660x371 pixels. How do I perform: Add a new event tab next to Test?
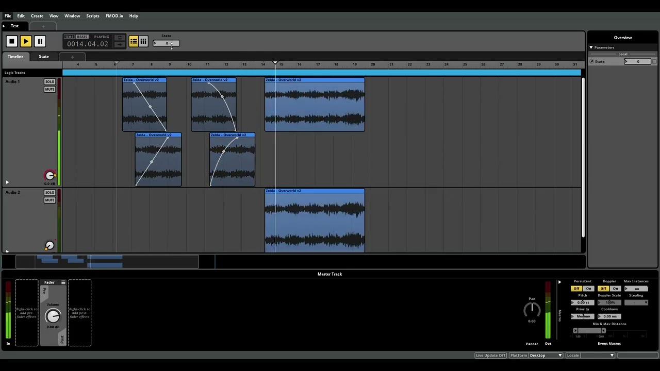click(x=43, y=26)
